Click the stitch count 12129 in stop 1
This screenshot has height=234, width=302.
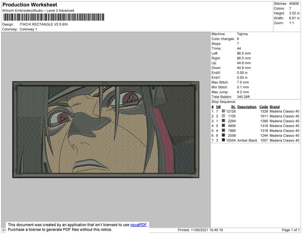point(231,111)
